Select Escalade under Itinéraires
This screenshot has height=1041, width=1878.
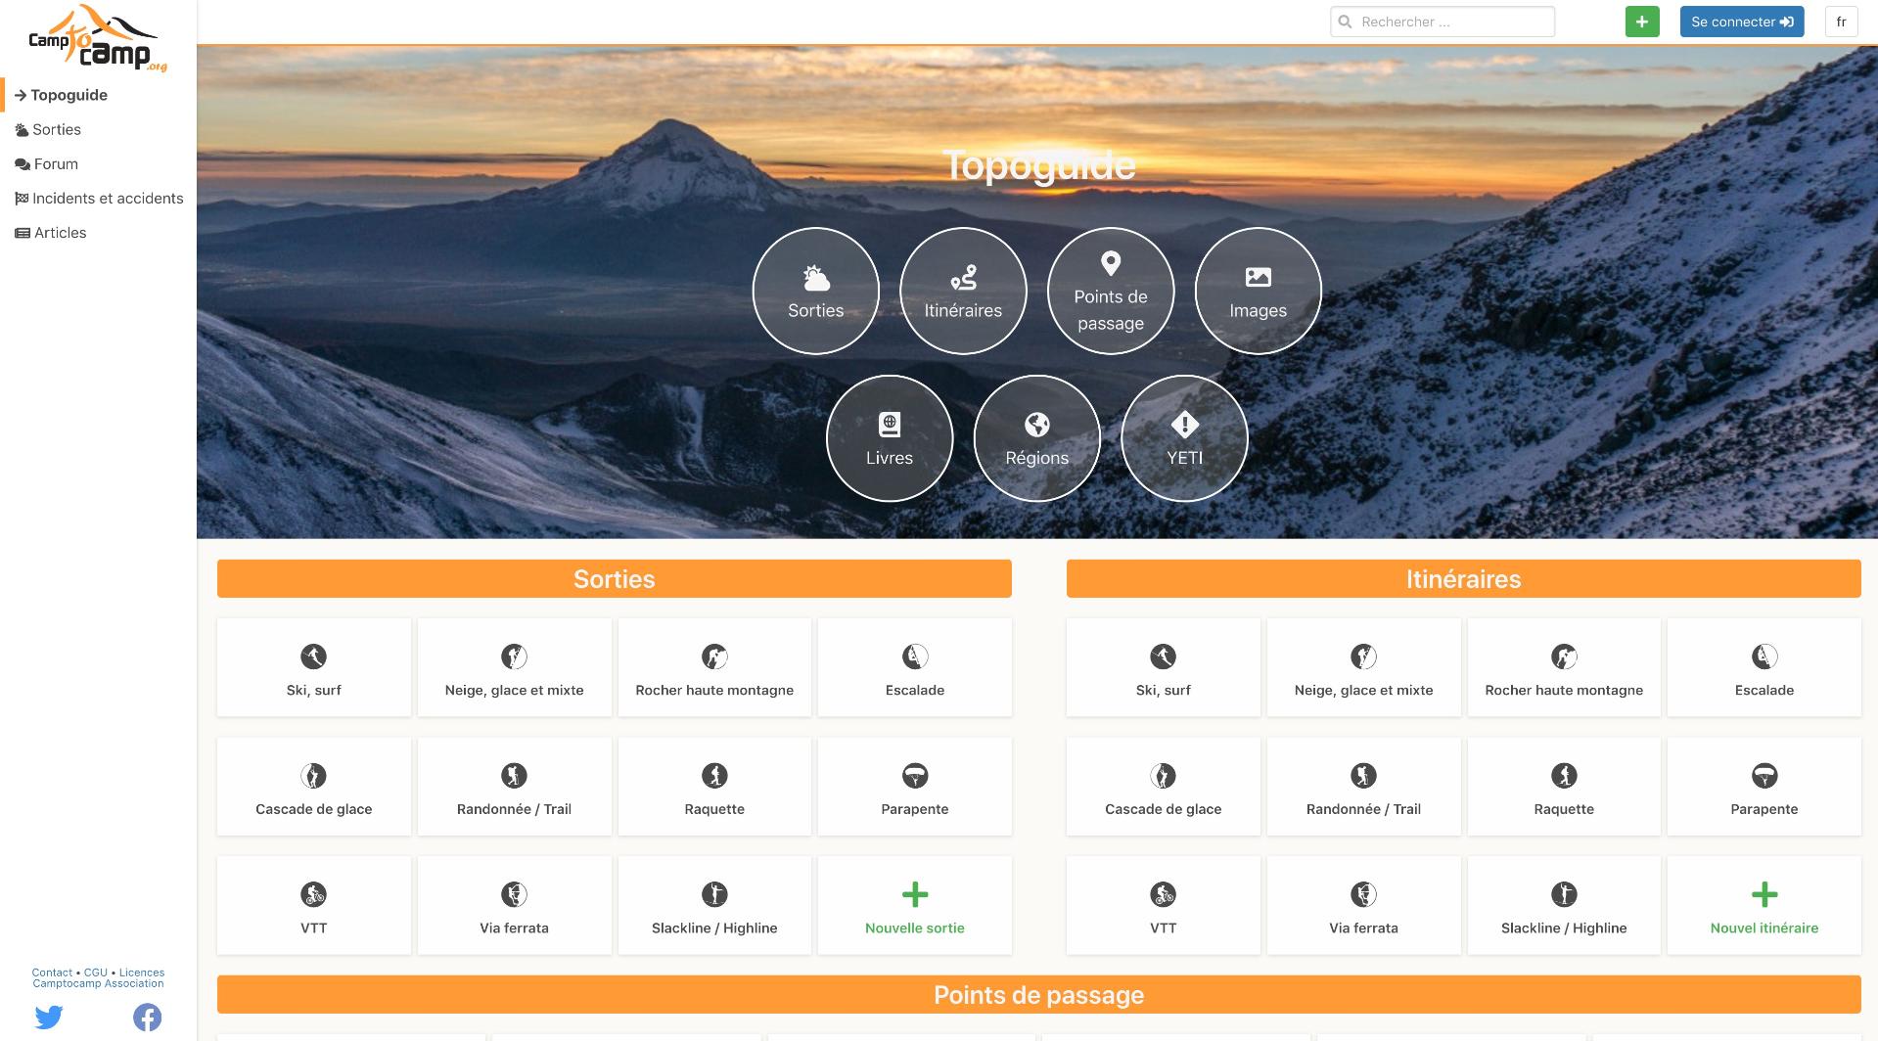tap(1764, 667)
